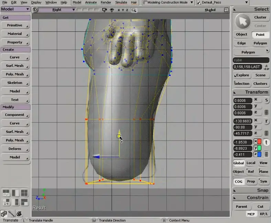
Task: Enable the COG transform option
Action: click(x=238, y=181)
